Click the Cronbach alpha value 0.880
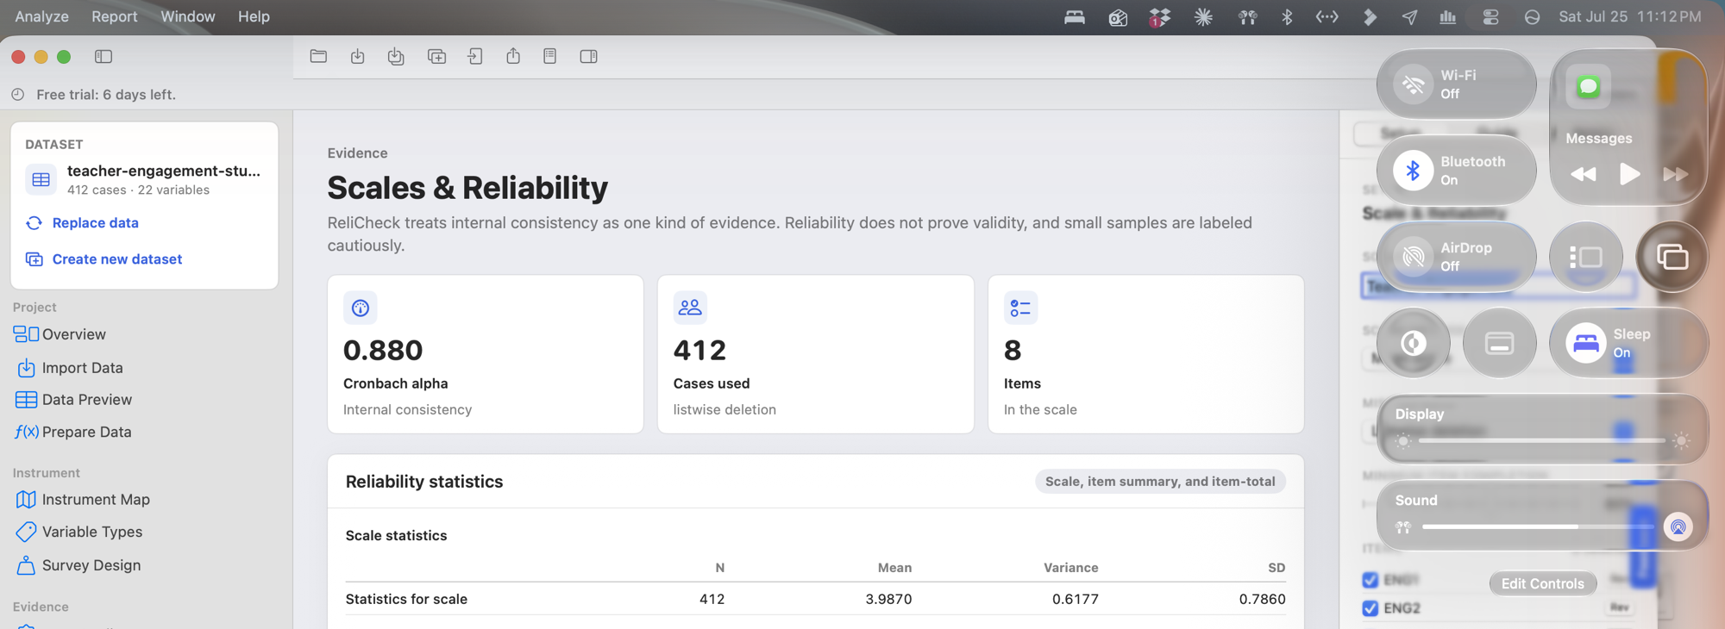Screen dimensions: 1725x629 pos(383,350)
